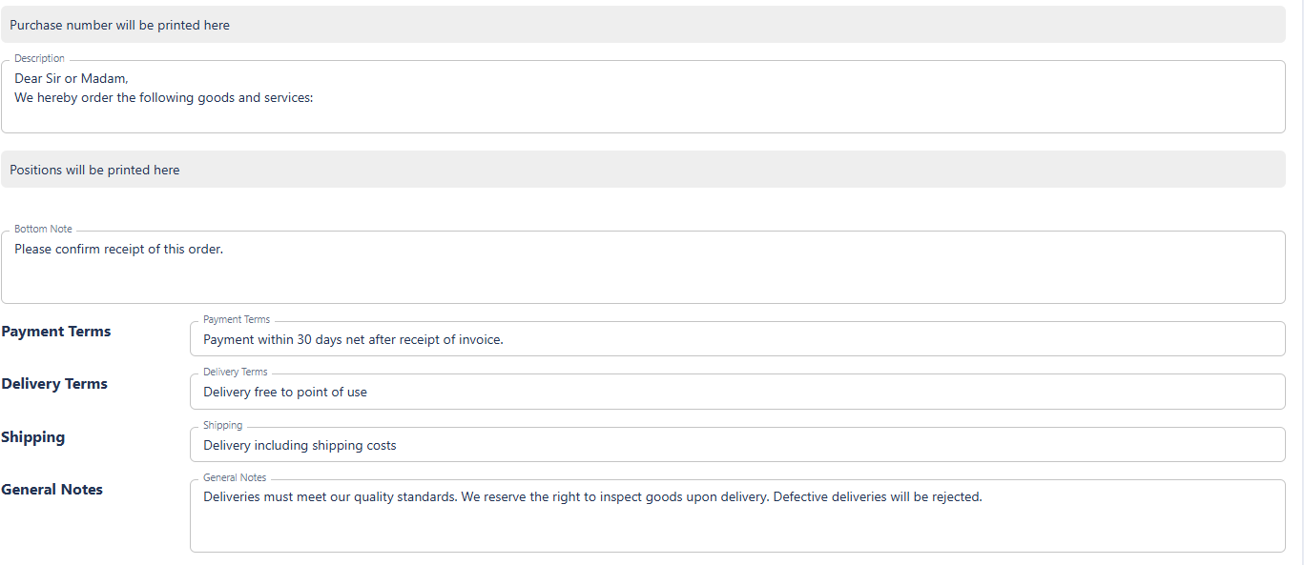Screen dimensions: 1304x565
Task: Click the bold Delivery Terms heading
Action: click(54, 384)
